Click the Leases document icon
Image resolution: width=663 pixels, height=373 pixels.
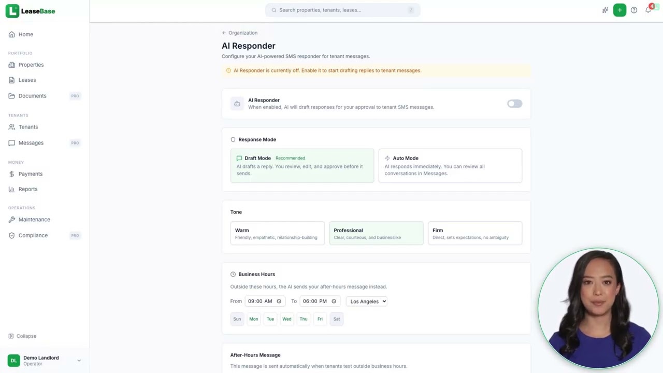[11, 80]
